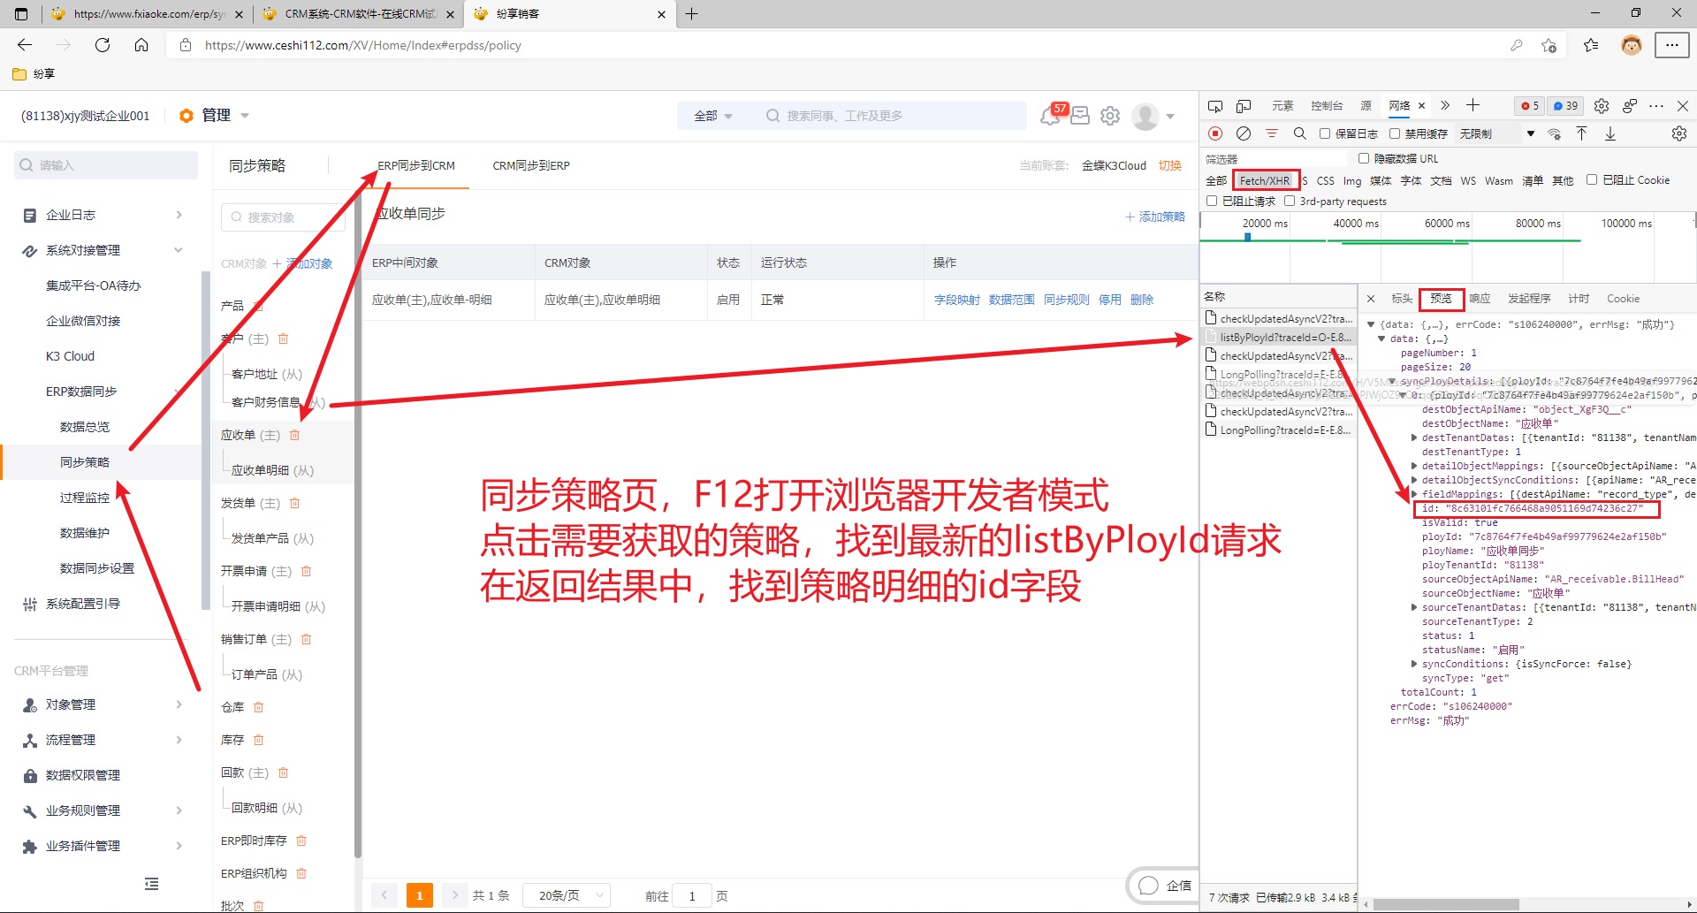Screen dimensions: 1697x913
Task: Click 添加对象 link
Action: coord(303,263)
